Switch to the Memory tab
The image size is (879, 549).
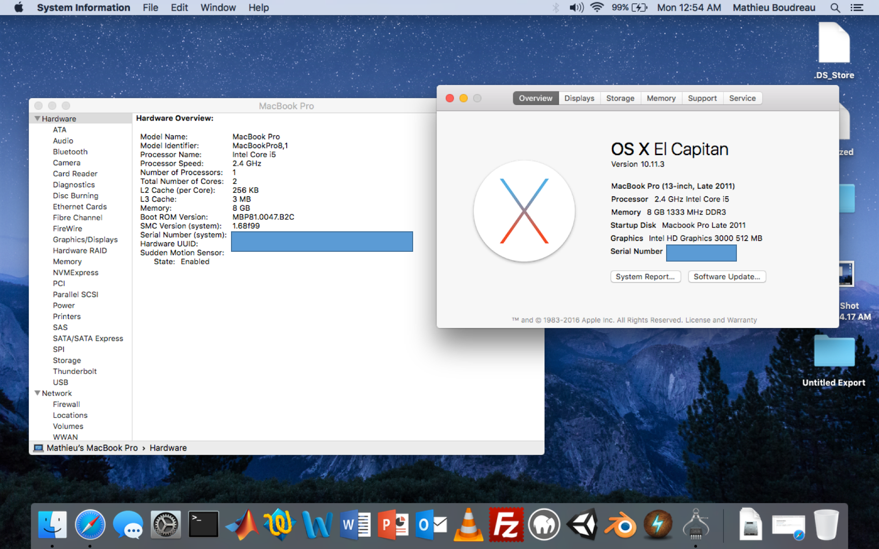point(661,98)
